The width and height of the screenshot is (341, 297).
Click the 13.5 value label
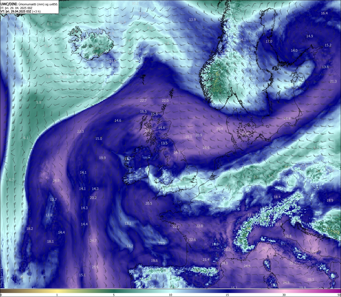[x=164, y=143]
